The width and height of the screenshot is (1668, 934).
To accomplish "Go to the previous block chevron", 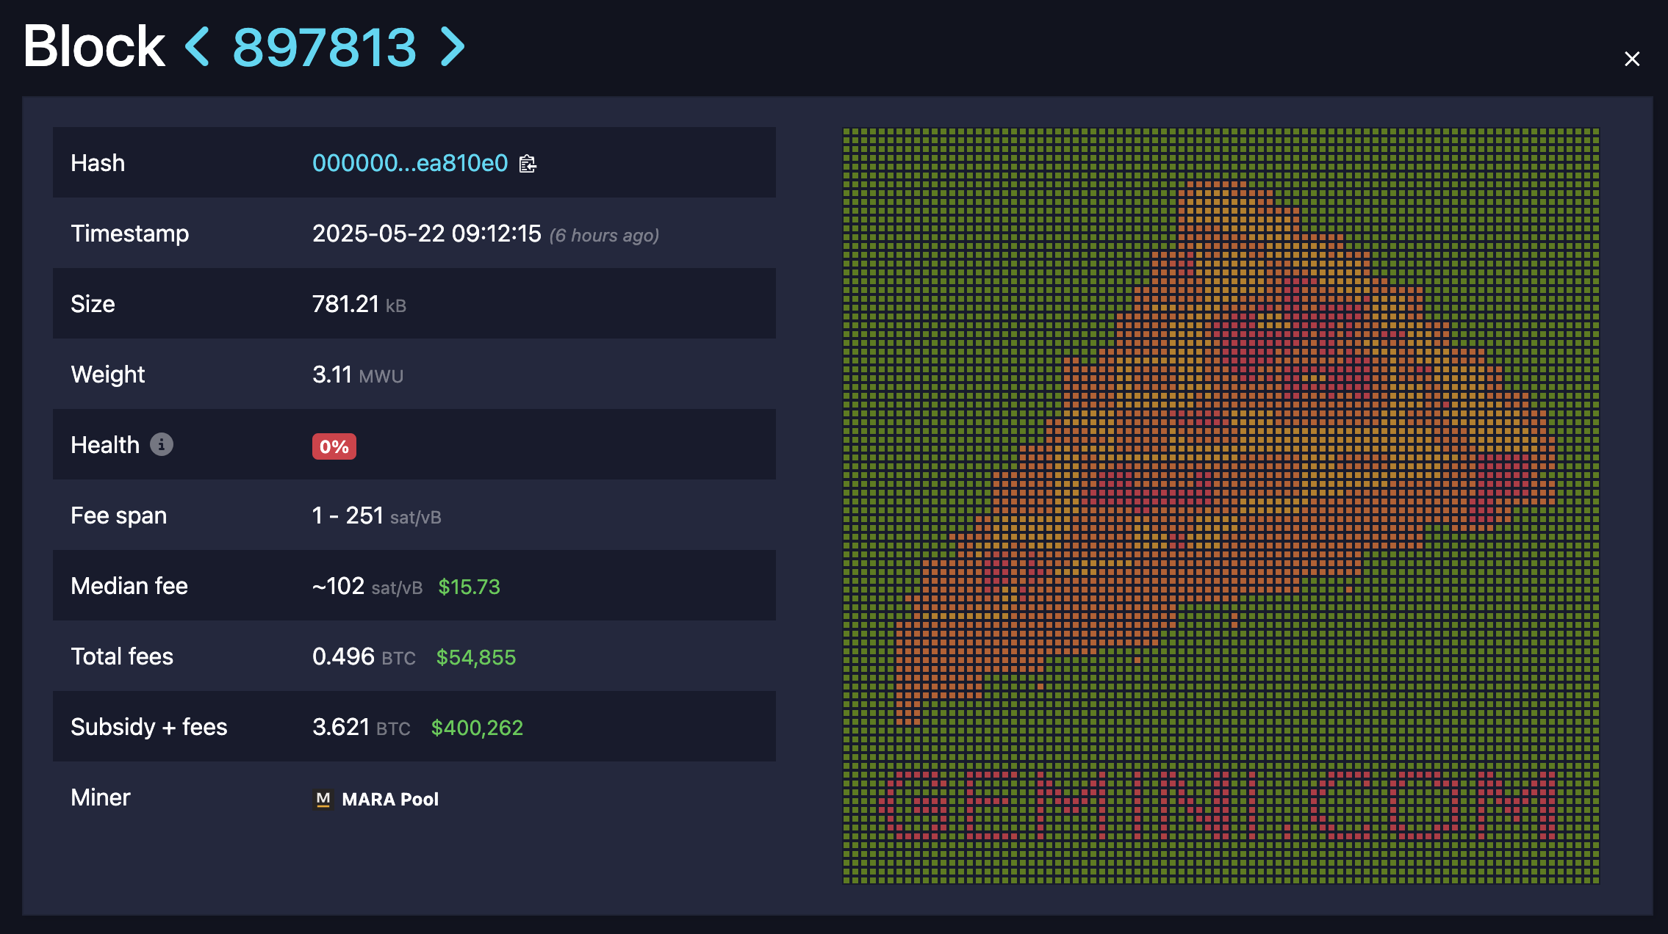I will (x=197, y=47).
